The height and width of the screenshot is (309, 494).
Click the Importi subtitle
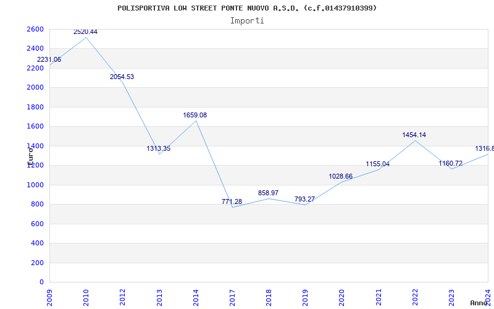(x=247, y=21)
